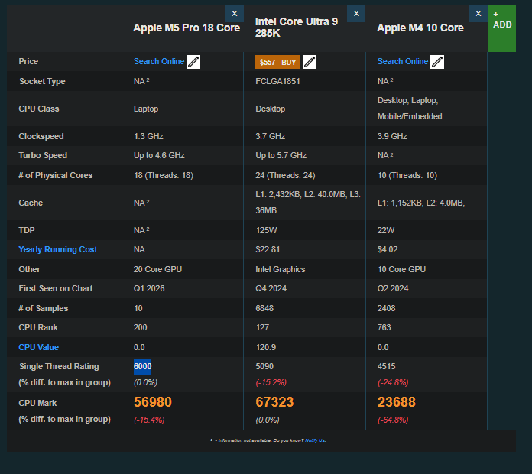This screenshot has height=474, width=532.
Task: Edit price pencil icon for Apple M4
Action: pyautogui.click(x=437, y=62)
